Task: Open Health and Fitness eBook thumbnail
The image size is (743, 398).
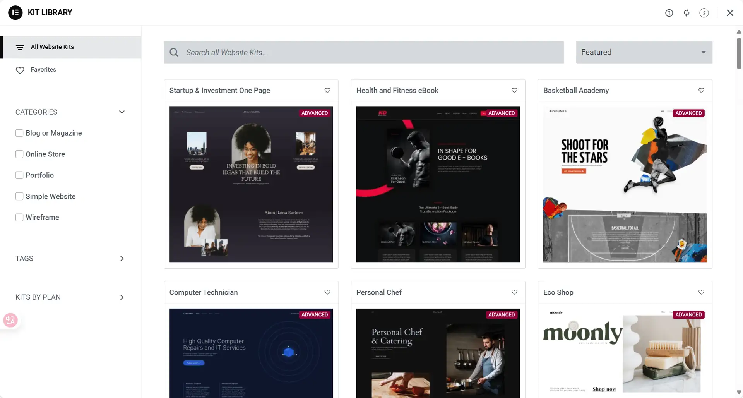Action: click(x=438, y=185)
